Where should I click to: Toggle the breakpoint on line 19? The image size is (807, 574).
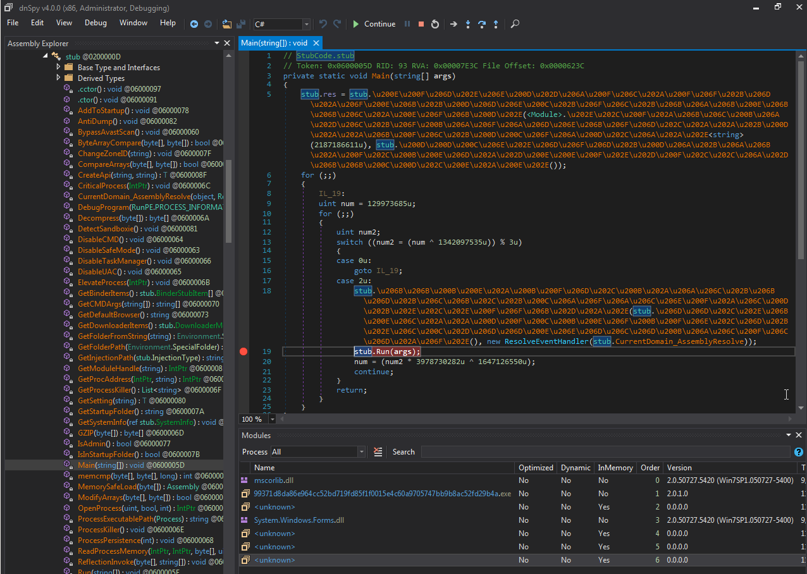[244, 351]
